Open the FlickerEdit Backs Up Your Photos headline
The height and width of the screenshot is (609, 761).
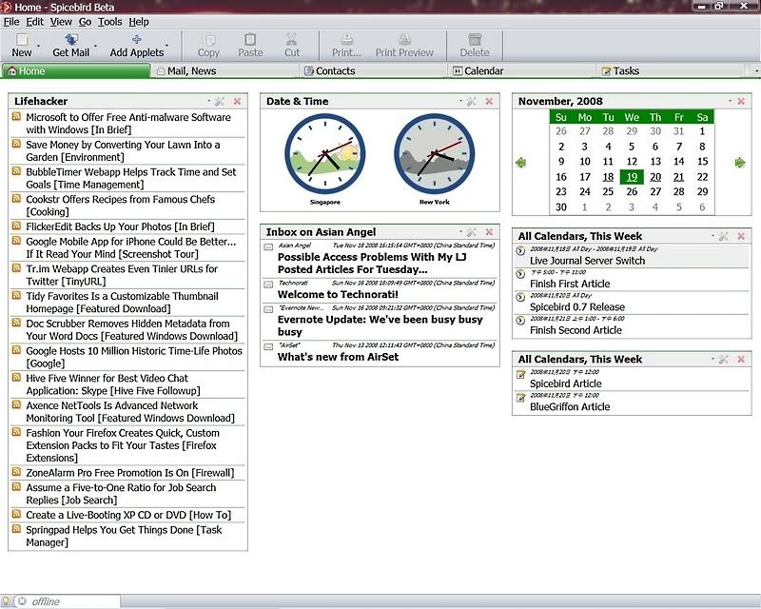click(x=121, y=226)
